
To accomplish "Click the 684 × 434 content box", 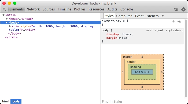I will point(142,72).
